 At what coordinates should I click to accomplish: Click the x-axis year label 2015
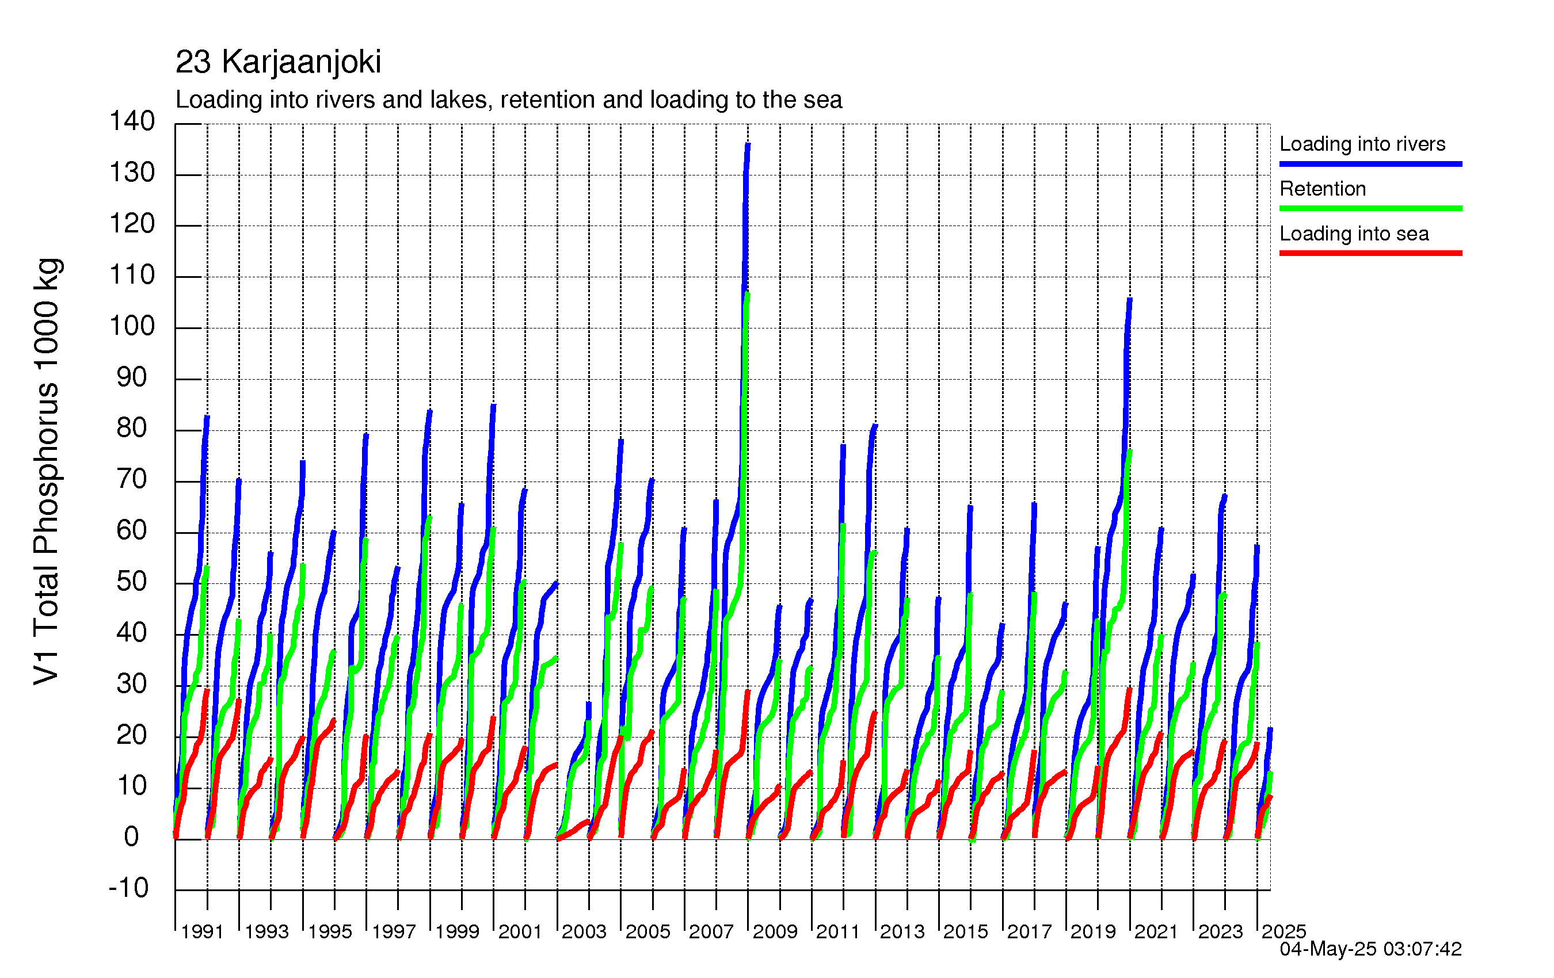pyautogui.click(x=965, y=931)
